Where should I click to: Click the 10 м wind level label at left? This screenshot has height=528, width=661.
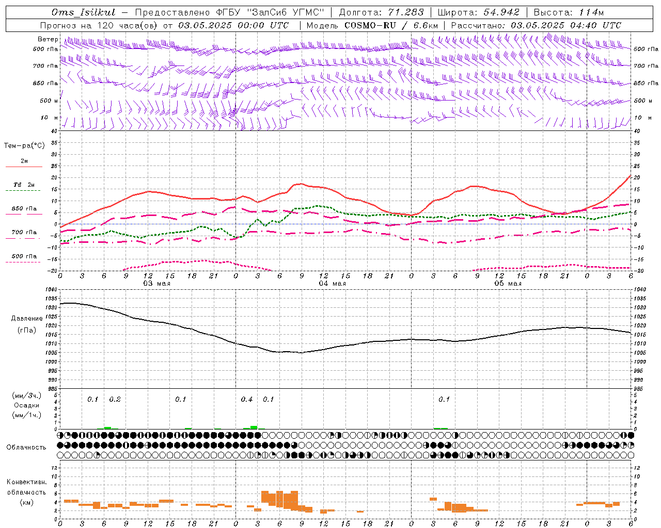tap(50, 118)
